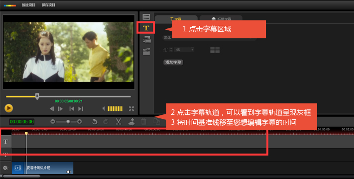Click the copy icon in the timeline toolbar
Screen dimensions: 354x179
pyautogui.click(x=156, y=121)
